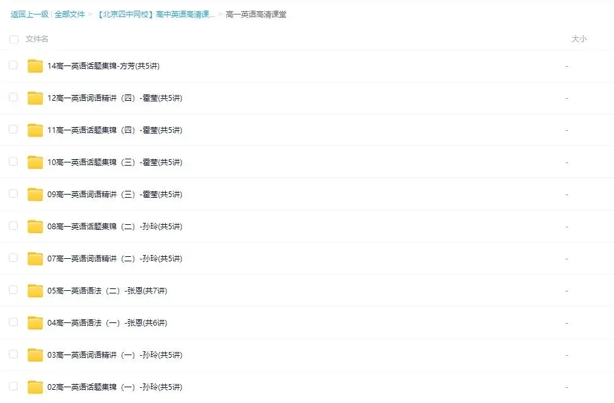The image size is (614, 403).
Task: Open folder icon for 11高一英语话题集锦（四）
Action: (x=35, y=130)
